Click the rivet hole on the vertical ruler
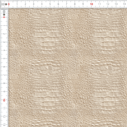 [4, 15]
